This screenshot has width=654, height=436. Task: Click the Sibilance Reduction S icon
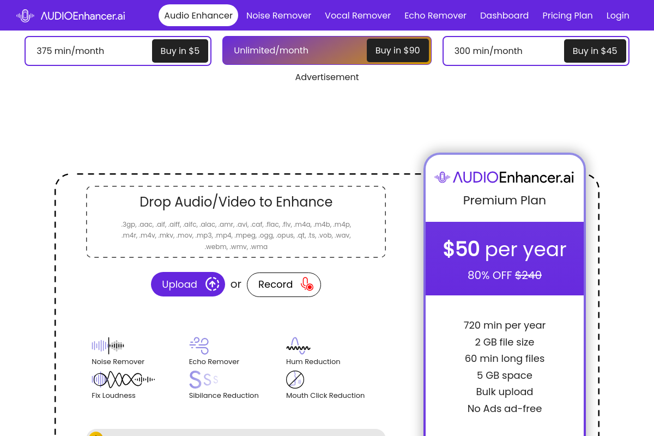(x=203, y=379)
